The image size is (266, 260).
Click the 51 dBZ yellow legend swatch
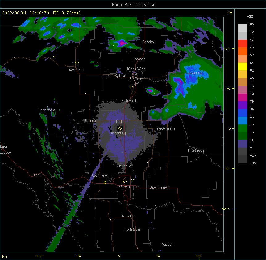coord(243,66)
